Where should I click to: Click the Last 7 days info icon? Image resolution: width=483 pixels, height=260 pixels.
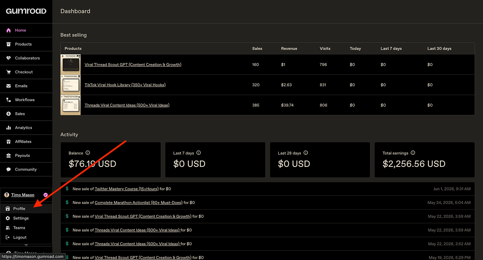198,153
